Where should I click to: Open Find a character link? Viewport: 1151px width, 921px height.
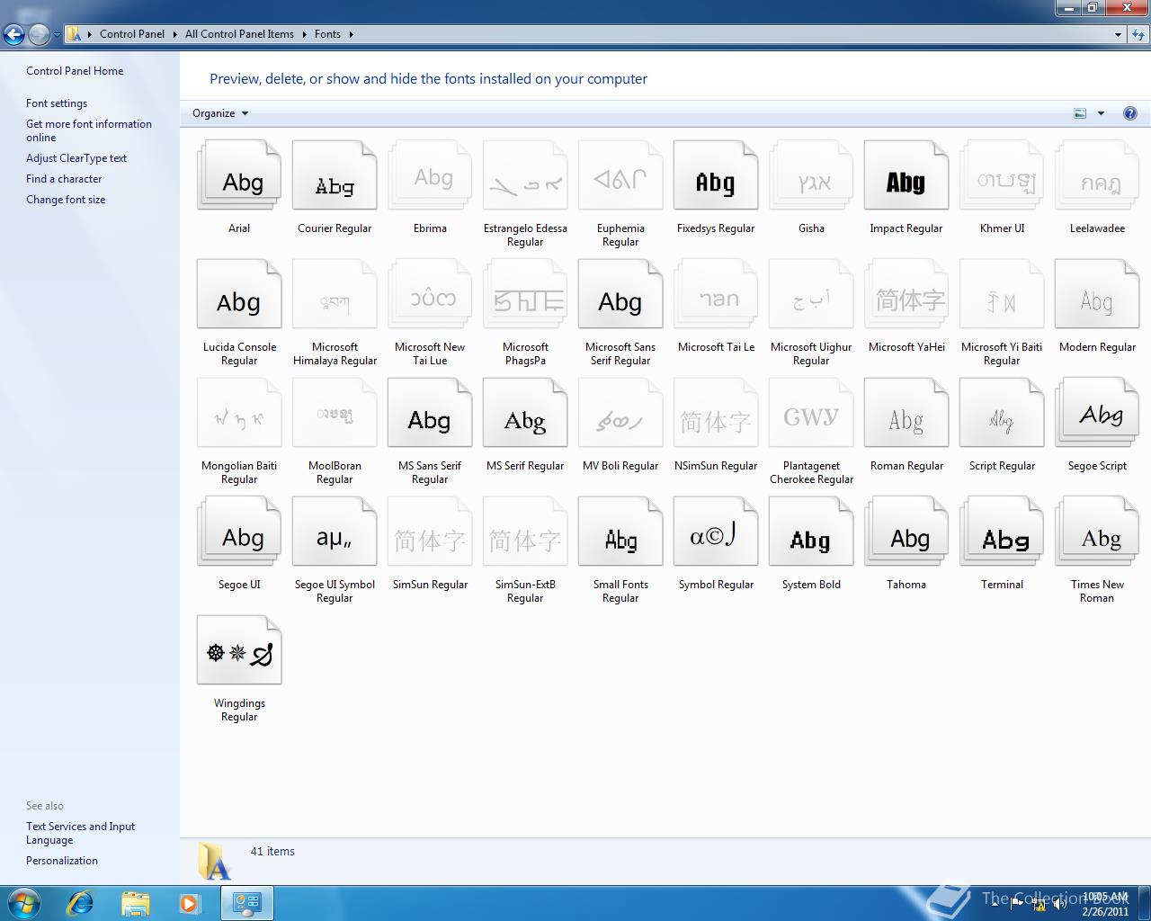[x=64, y=179]
